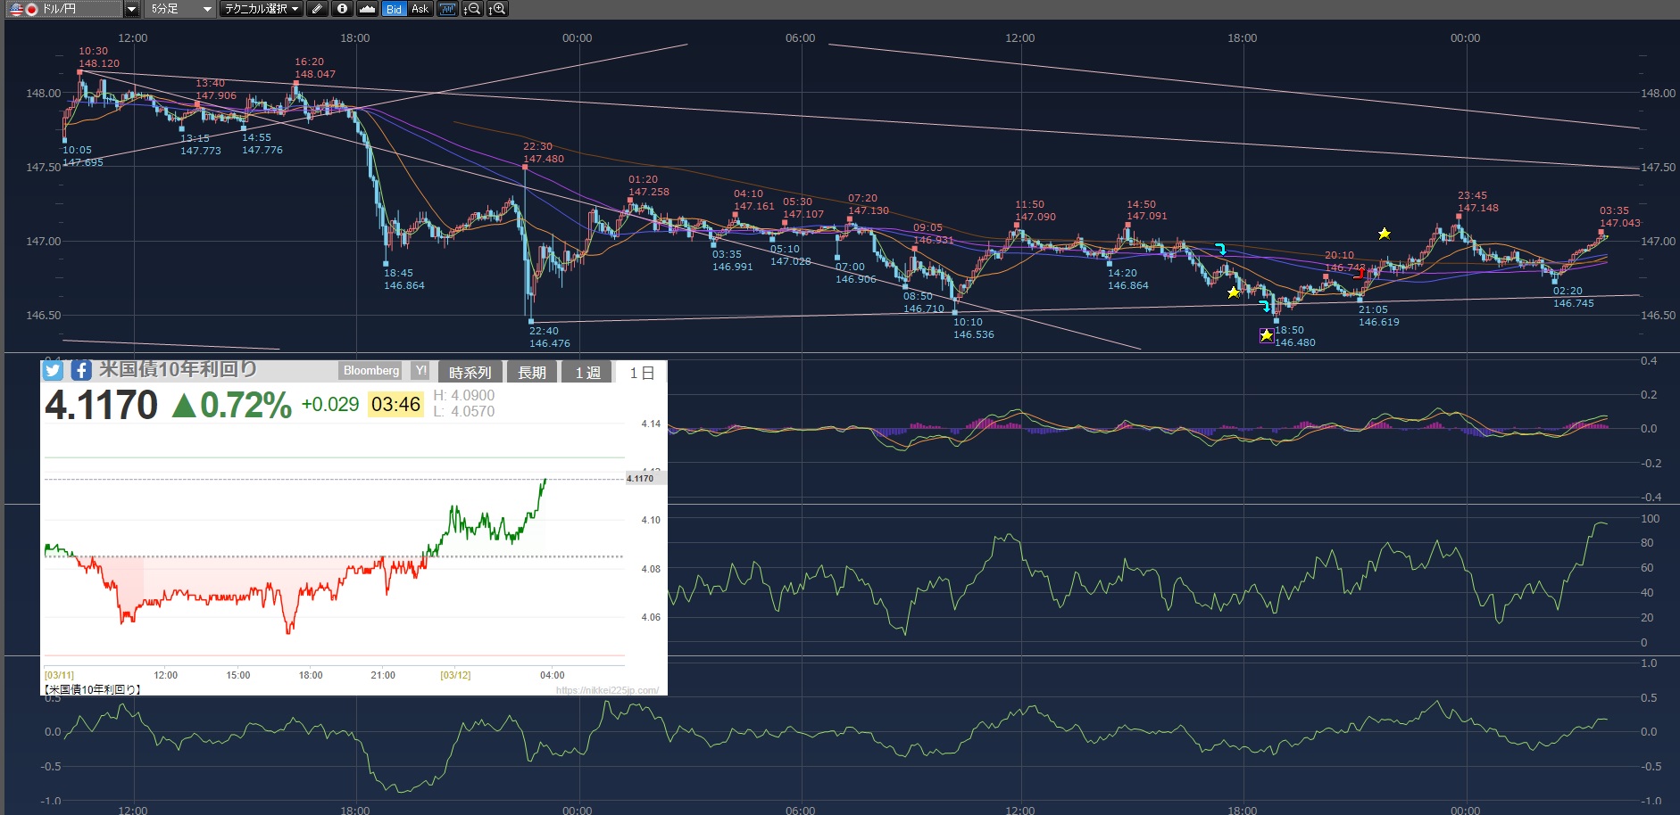1680x815 pixels.
Task: Switch price display to Ask
Action: pos(420,9)
